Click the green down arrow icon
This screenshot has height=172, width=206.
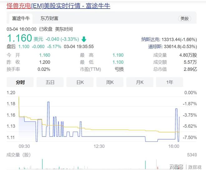tap(84, 39)
